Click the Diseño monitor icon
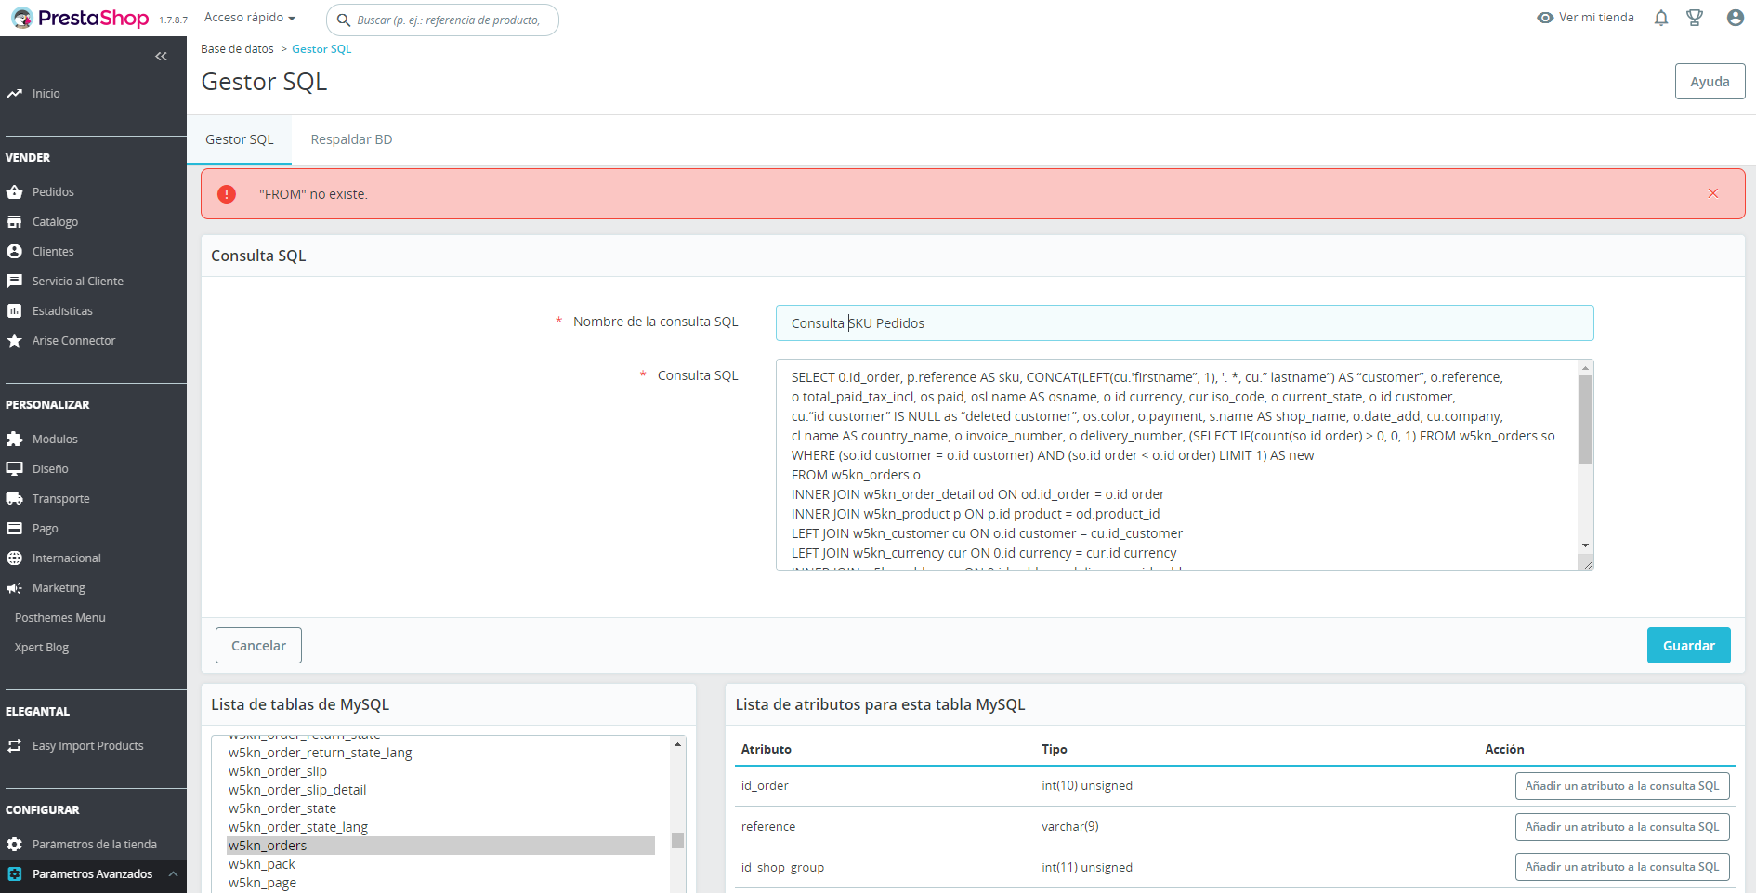This screenshot has width=1756, height=893. coord(14,469)
